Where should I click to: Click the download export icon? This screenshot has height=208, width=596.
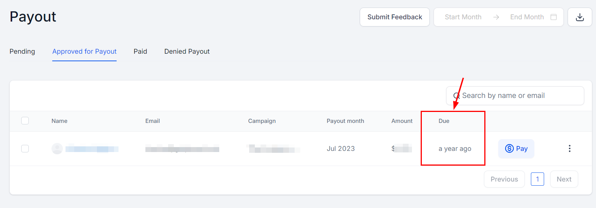tap(580, 17)
